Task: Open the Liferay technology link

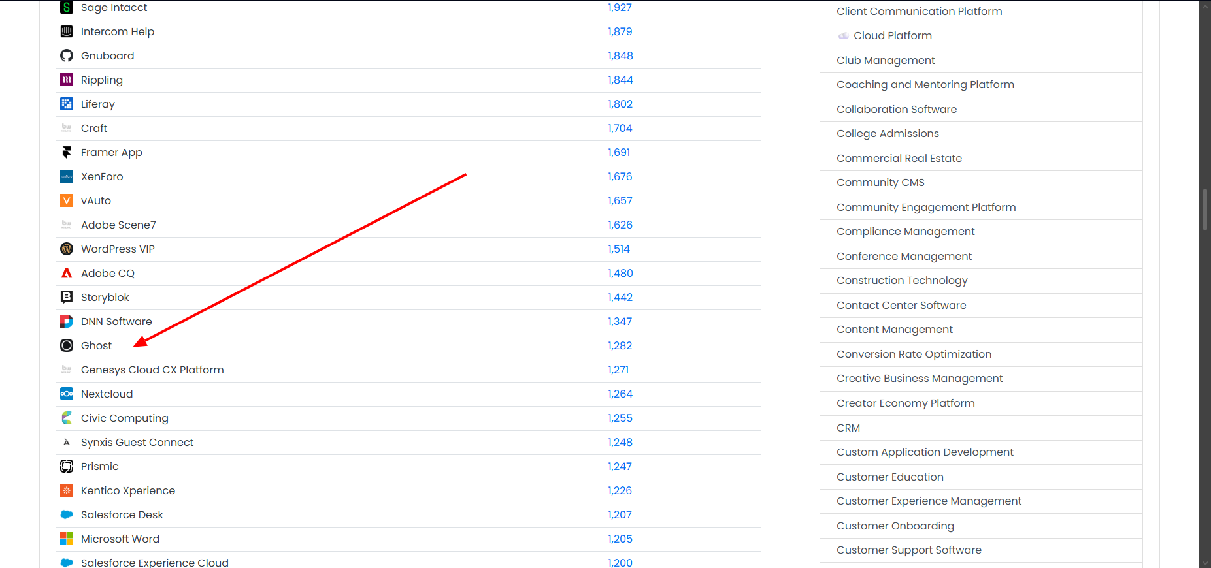Action: pos(97,104)
